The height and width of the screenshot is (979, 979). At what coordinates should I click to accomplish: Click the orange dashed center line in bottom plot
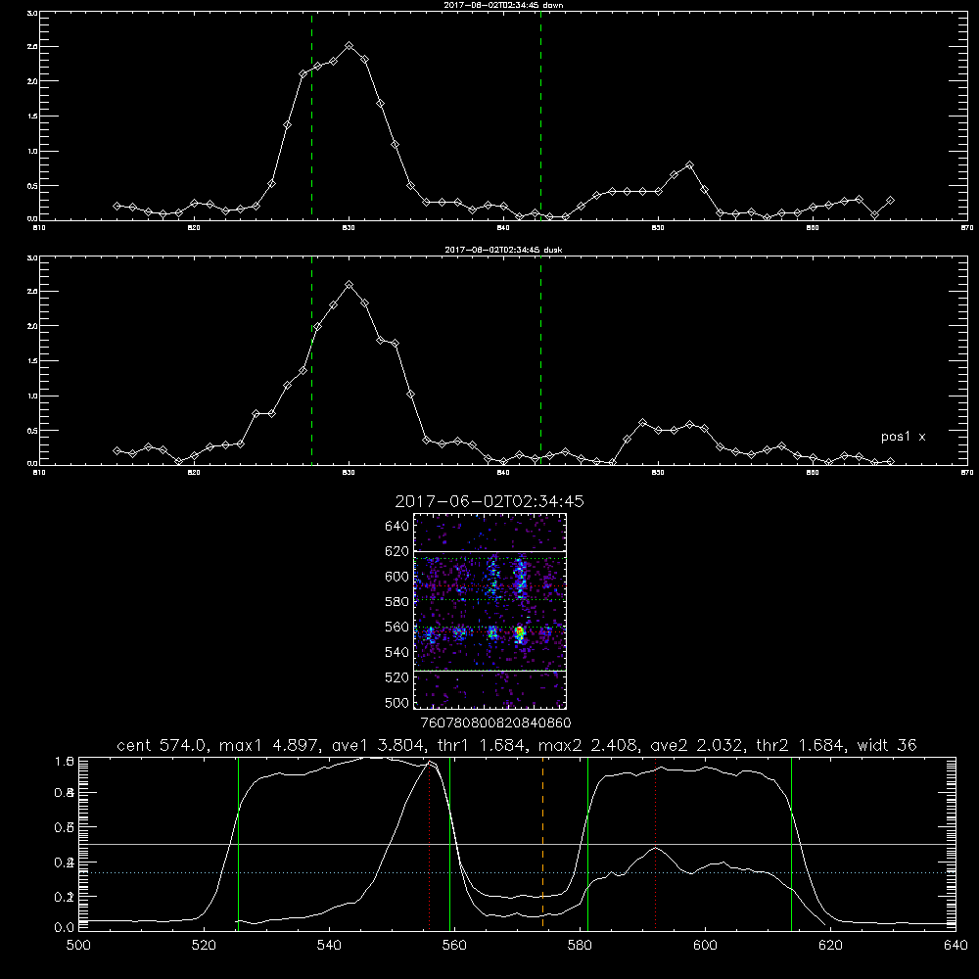coord(542,843)
